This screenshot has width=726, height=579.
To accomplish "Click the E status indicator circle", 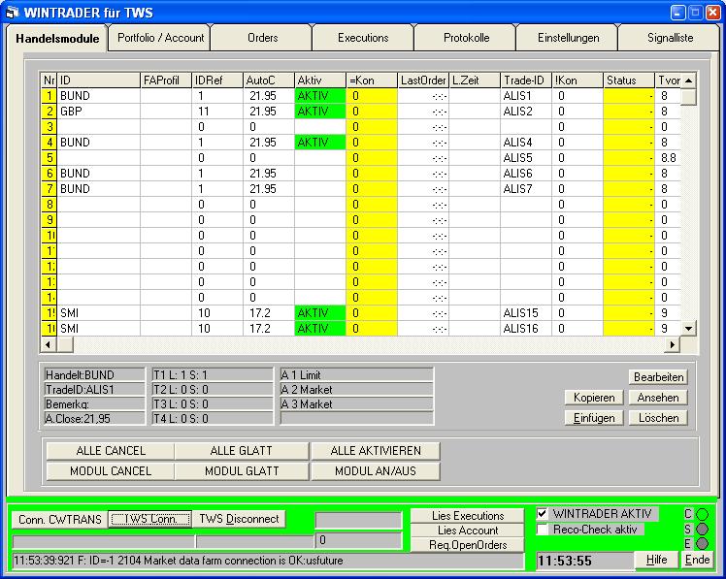I will pos(702,544).
